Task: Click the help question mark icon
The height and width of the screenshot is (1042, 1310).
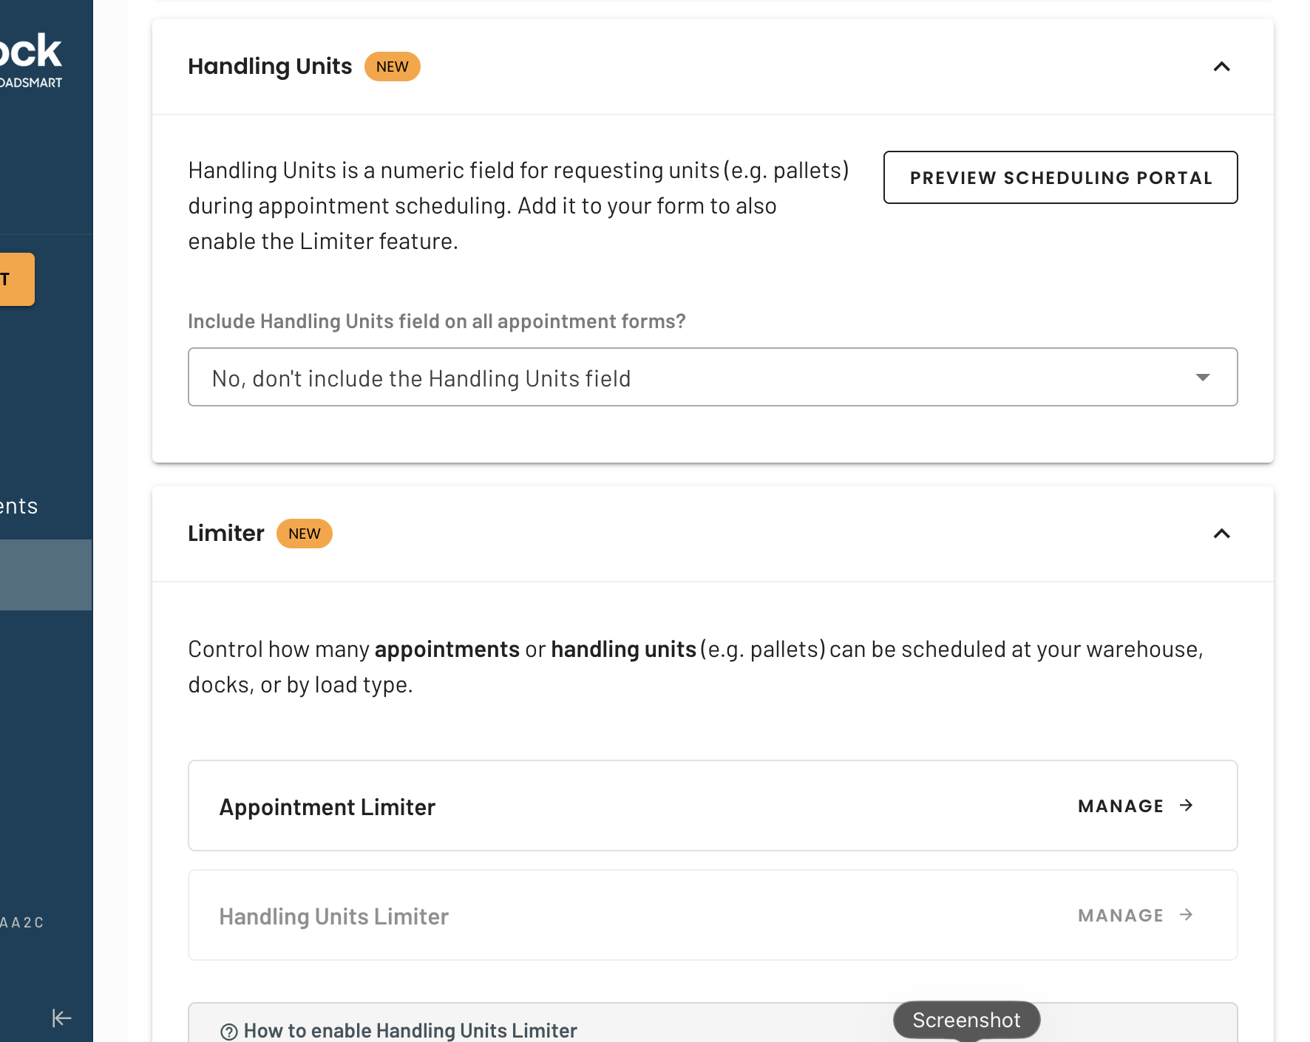Action: coord(229,1032)
